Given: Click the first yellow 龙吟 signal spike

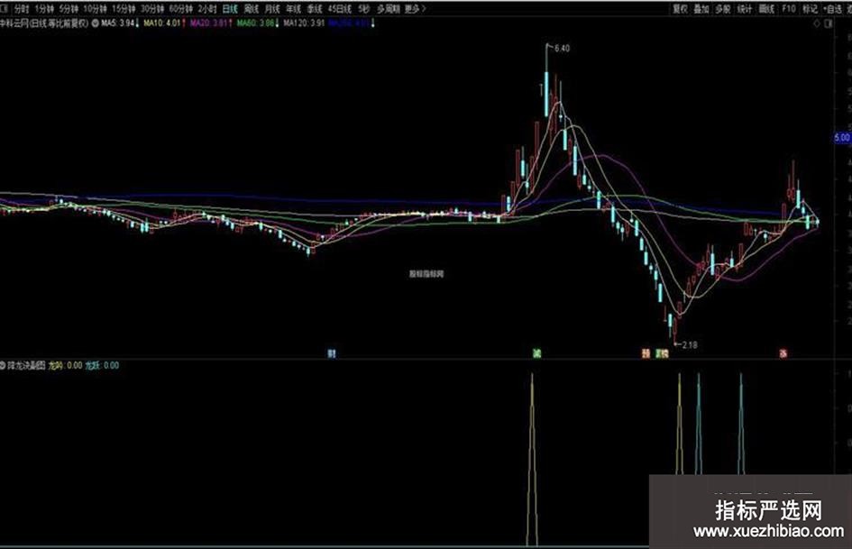Looking at the screenshot, I should 532,460.
